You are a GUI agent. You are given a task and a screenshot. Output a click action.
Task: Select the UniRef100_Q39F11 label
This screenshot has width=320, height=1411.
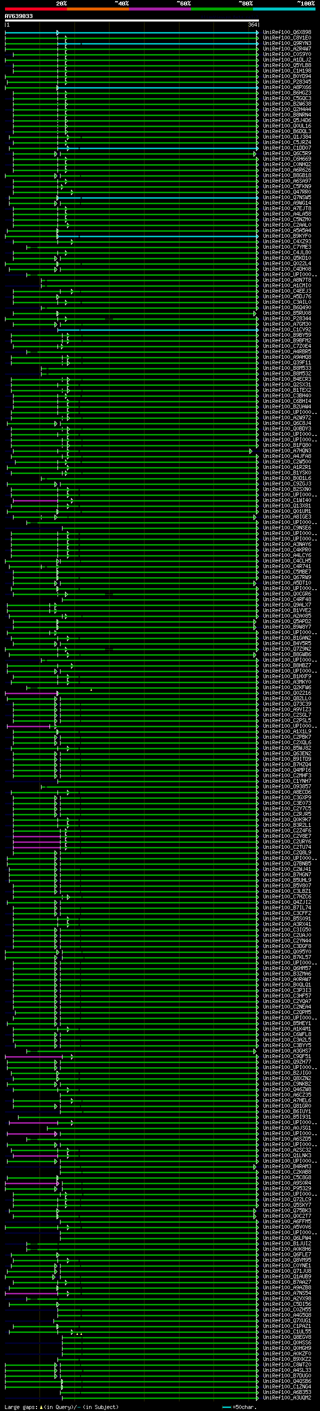287,363
